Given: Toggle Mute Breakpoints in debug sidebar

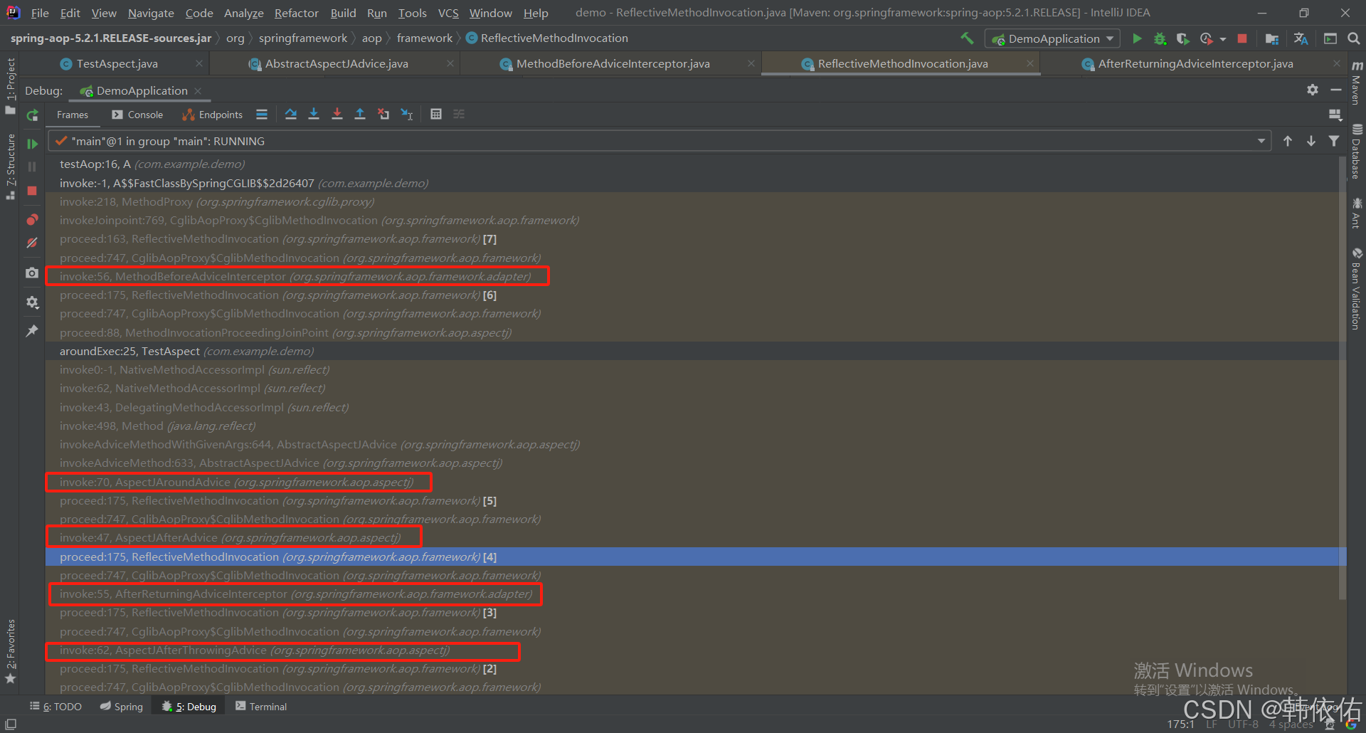Looking at the screenshot, I should 32,243.
